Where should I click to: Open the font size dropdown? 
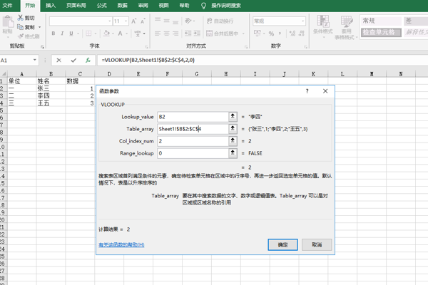tap(126, 21)
